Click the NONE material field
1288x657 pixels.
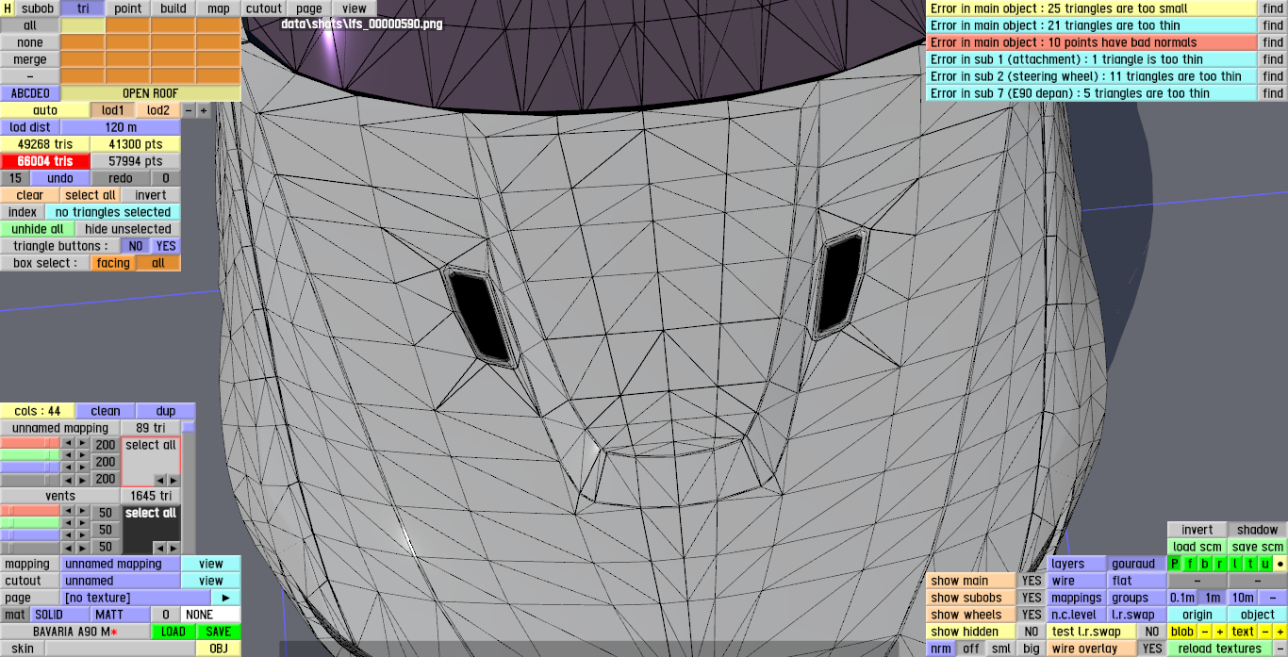(210, 615)
